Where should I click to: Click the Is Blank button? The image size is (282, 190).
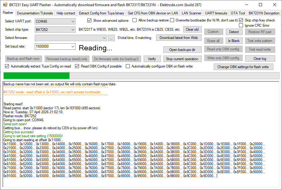coord(234,41)
